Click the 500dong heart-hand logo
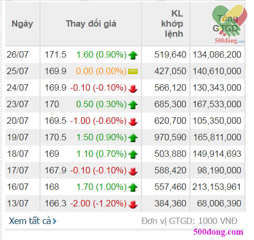 (x=229, y=24)
